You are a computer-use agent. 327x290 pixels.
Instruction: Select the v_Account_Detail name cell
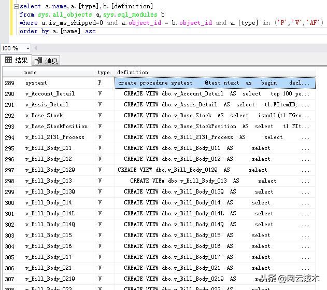point(50,94)
